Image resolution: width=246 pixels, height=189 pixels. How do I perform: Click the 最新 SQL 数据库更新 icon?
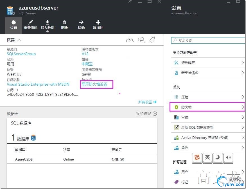[176, 127]
